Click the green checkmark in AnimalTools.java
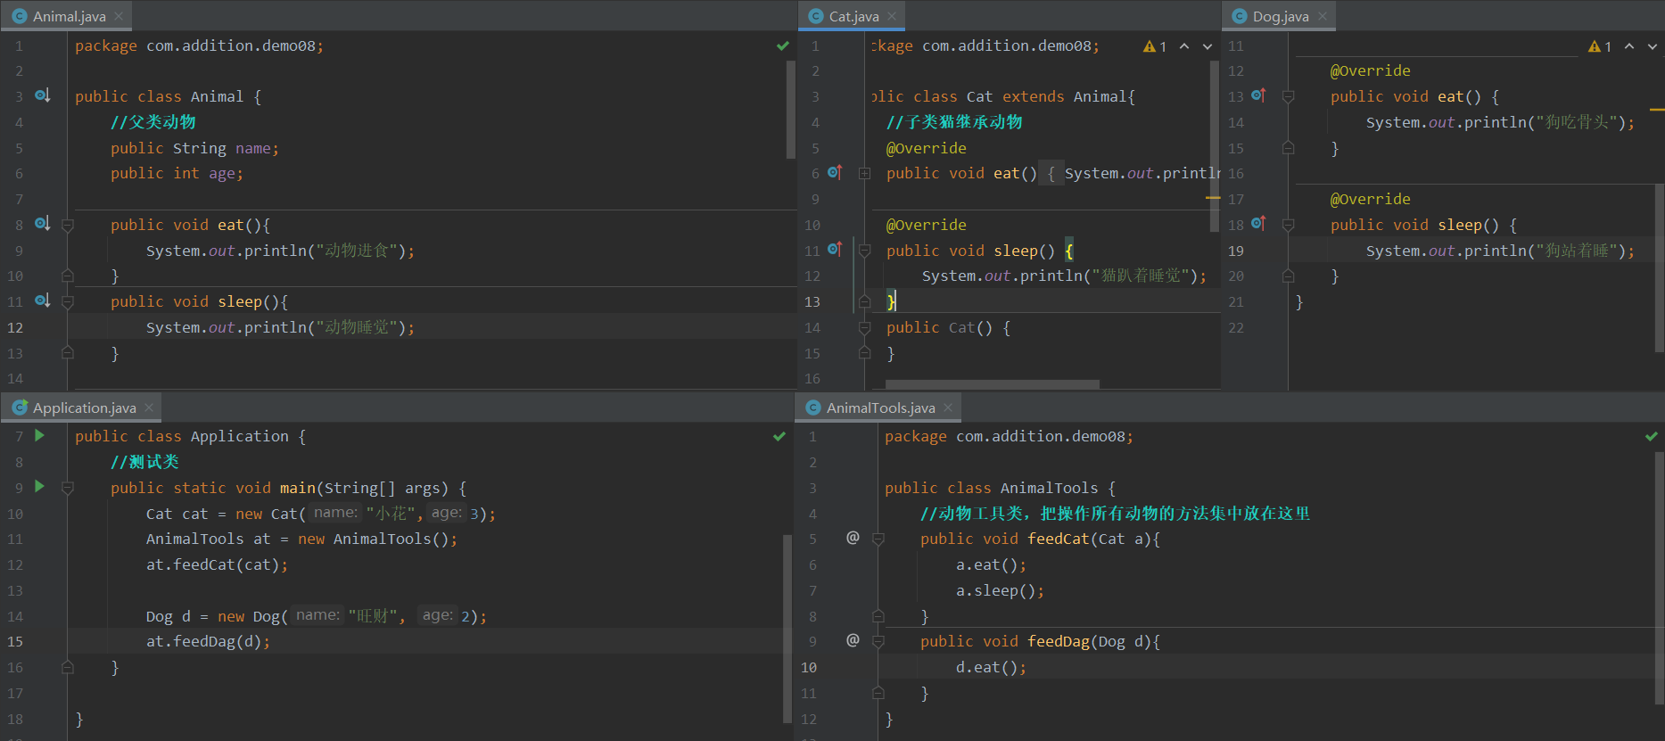The height and width of the screenshot is (741, 1665). coord(1652,436)
